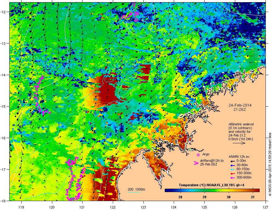
Task: Click the '30-80m' depth label
Action: [242, 165]
